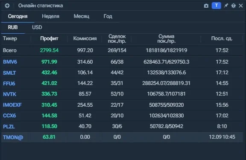Image resolution: width=246 pixels, height=160 pixels.
Task: Click CCX6 last trade time 17:02
Action: click(222, 116)
